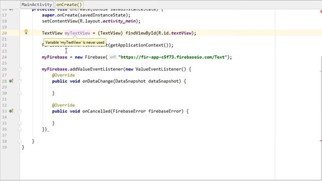Collapse the onCancelled method fold at line 33
Image resolution: width=322 pixels, height=181 pixels.
(x=20, y=111)
